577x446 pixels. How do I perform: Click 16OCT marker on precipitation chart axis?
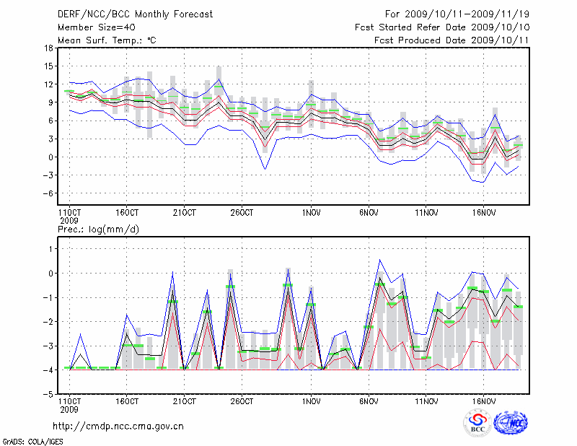click(126, 401)
